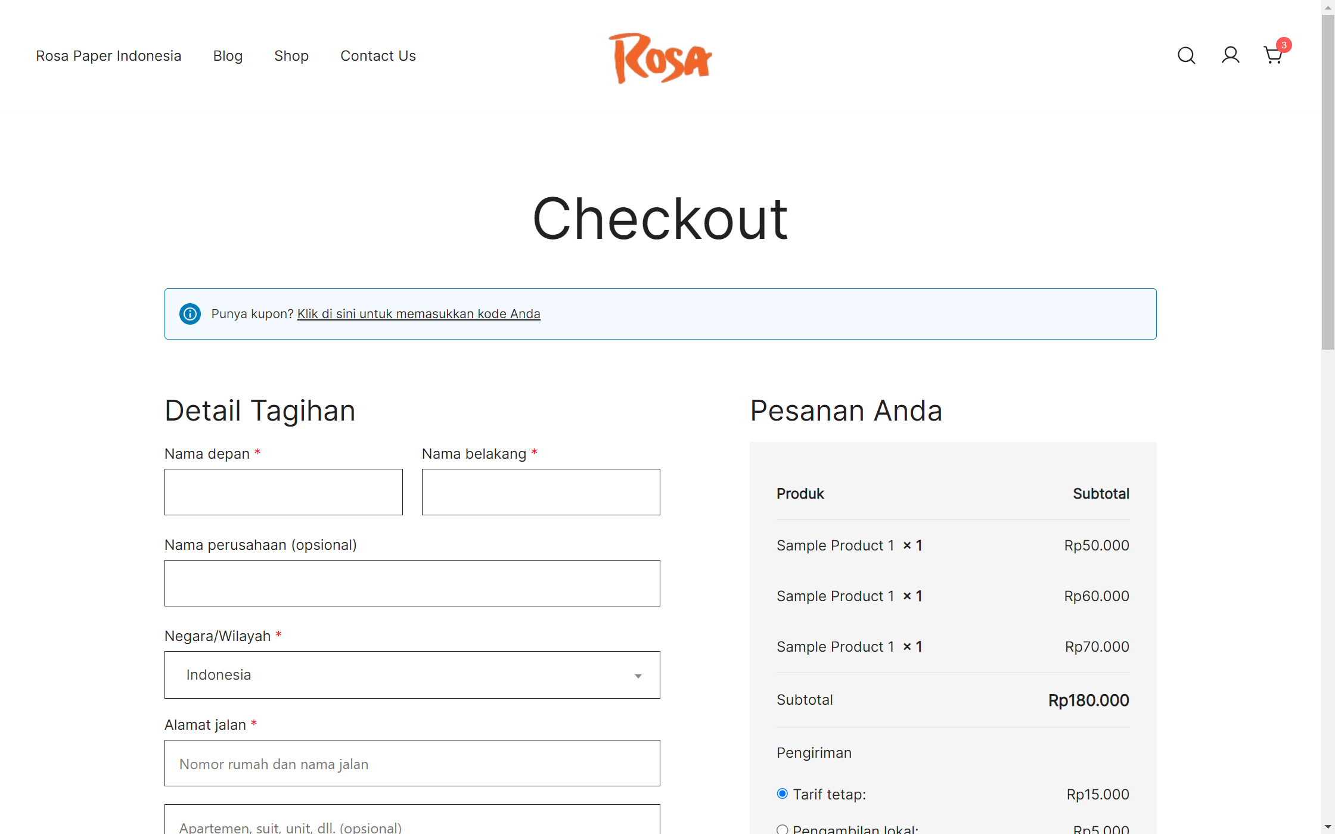Click the blue info icon beside coupon notice
The image size is (1335, 834).
coord(190,313)
